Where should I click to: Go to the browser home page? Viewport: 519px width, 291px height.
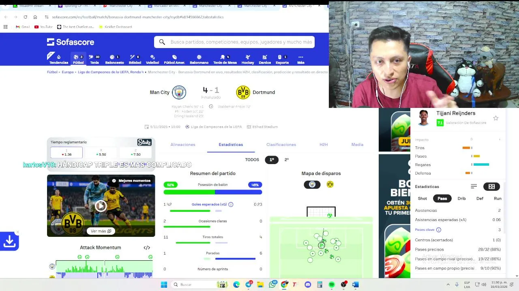click(35, 17)
